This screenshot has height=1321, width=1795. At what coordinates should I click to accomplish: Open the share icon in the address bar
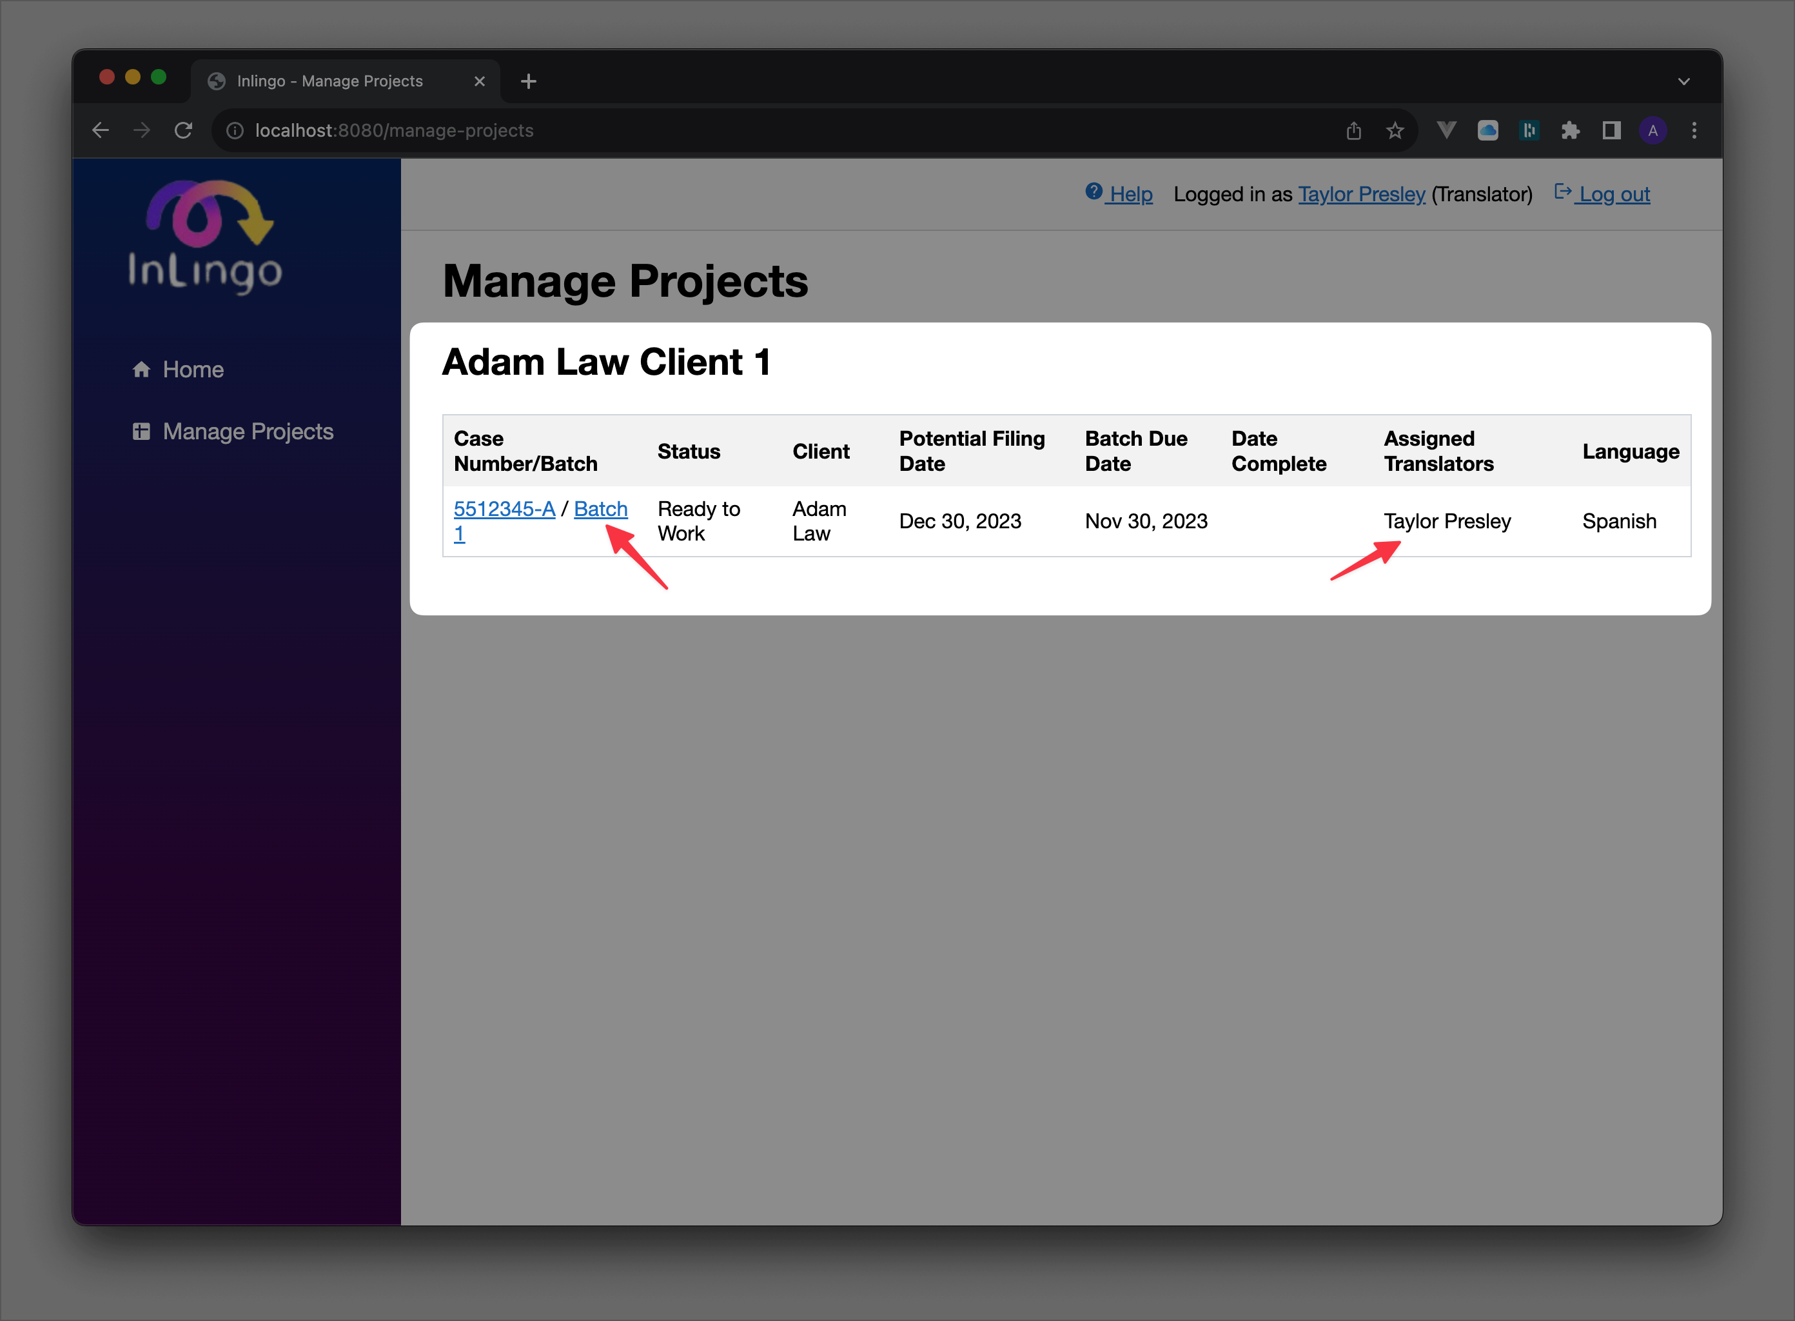[1354, 130]
